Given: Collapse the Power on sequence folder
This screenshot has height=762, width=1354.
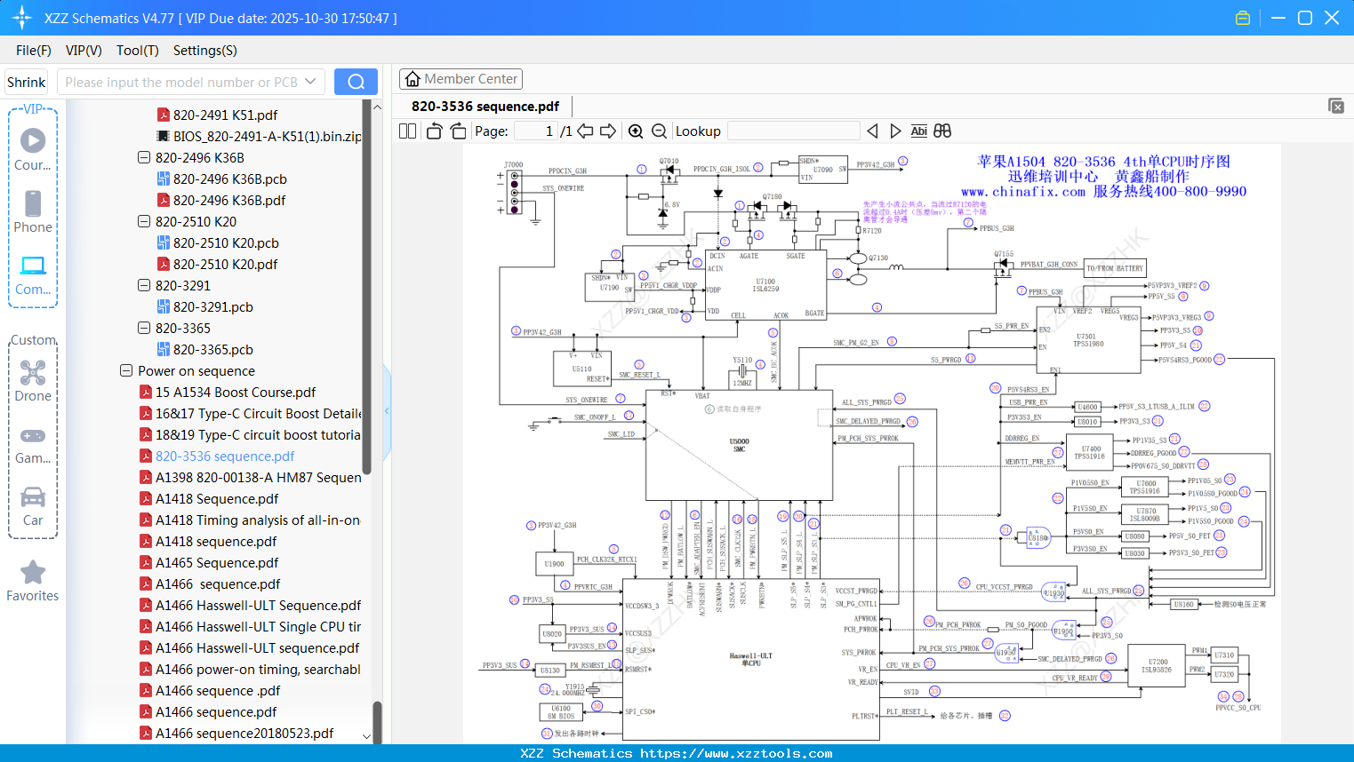Looking at the screenshot, I should pos(126,371).
